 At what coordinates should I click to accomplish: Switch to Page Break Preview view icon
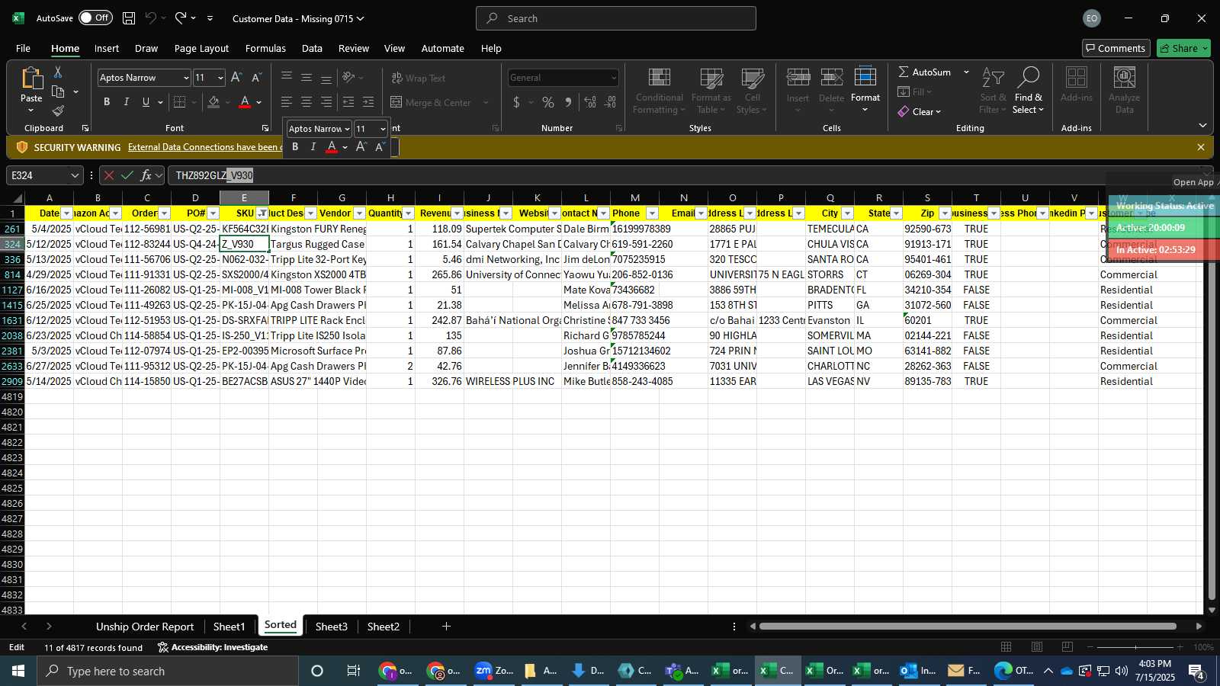pyautogui.click(x=1067, y=647)
